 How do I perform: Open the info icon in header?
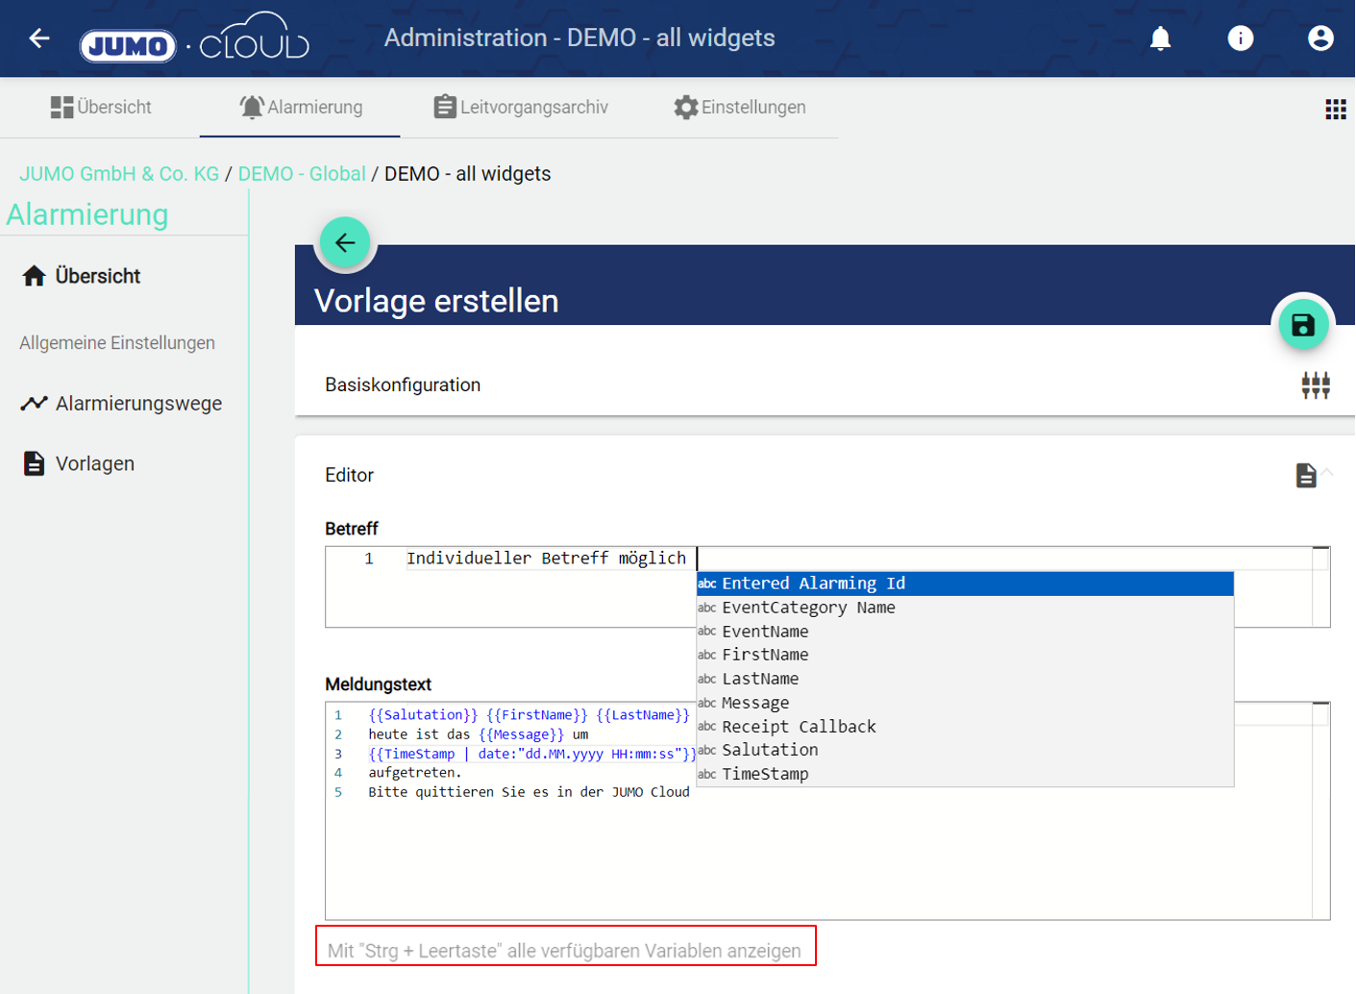click(x=1240, y=38)
